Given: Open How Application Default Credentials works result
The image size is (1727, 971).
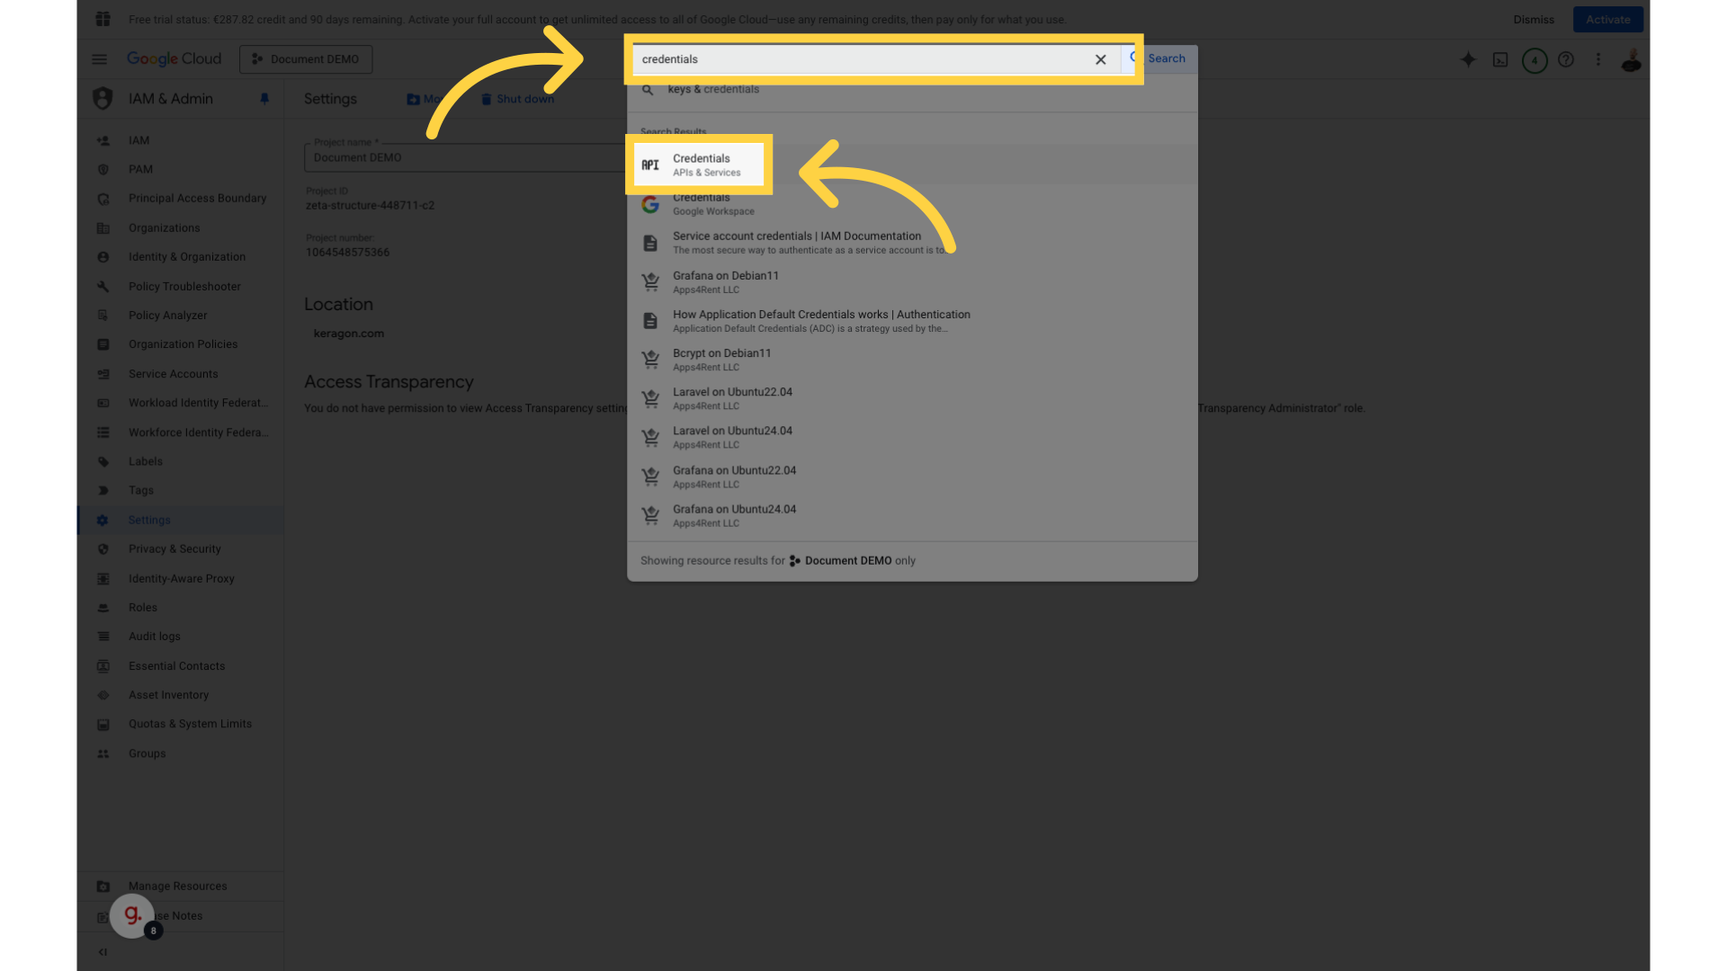Looking at the screenshot, I should click(x=912, y=321).
